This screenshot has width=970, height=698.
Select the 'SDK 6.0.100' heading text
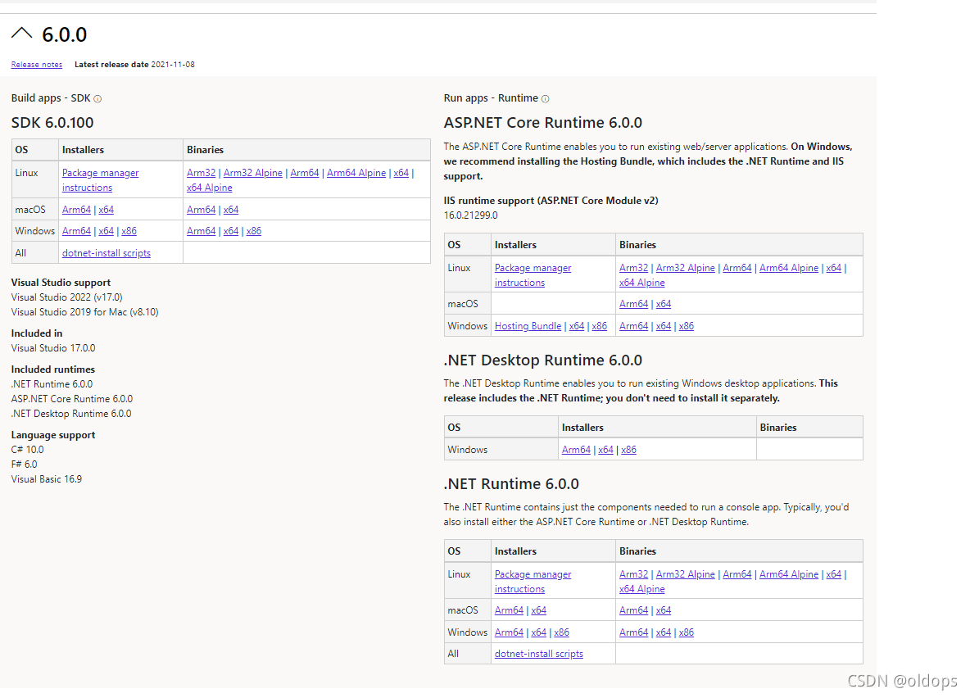click(x=52, y=123)
